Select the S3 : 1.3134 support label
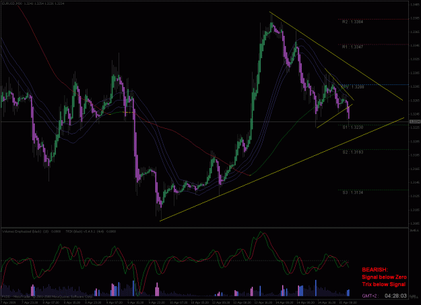Image resolution: width=421 pixels, height=305 pixels. click(352, 192)
